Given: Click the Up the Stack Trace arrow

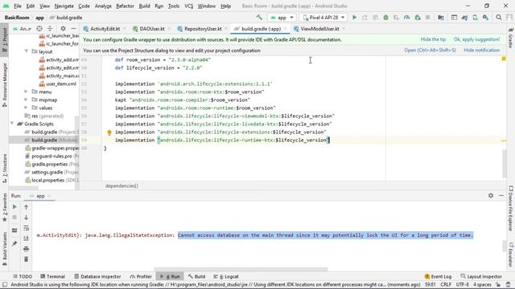Looking at the screenshot, I should coord(27,207).
